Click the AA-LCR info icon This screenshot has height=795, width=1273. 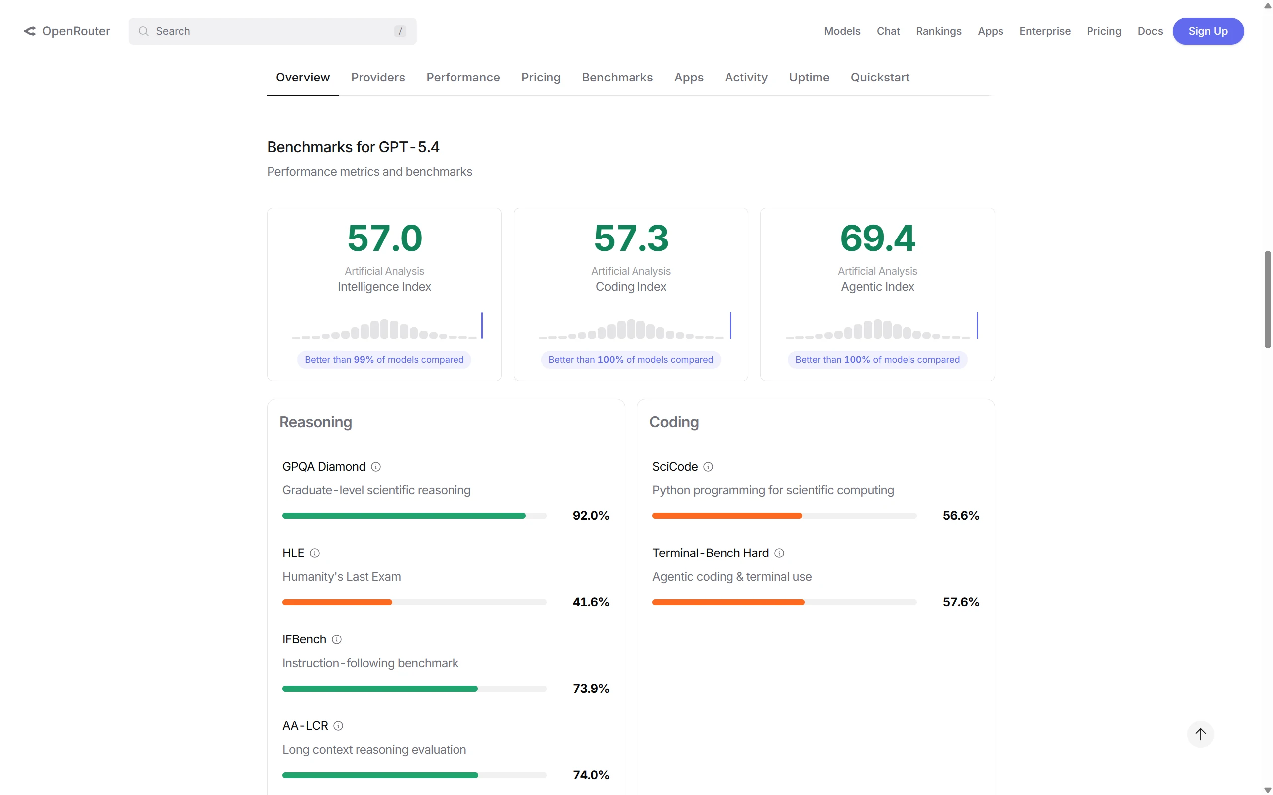pos(338,725)
